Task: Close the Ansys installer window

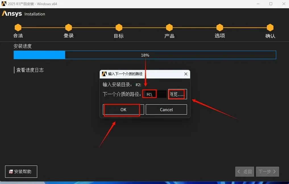Action: tap(284, 4)
